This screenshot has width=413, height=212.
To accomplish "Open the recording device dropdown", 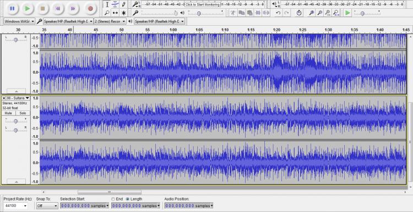I will (x=68, y=21).
